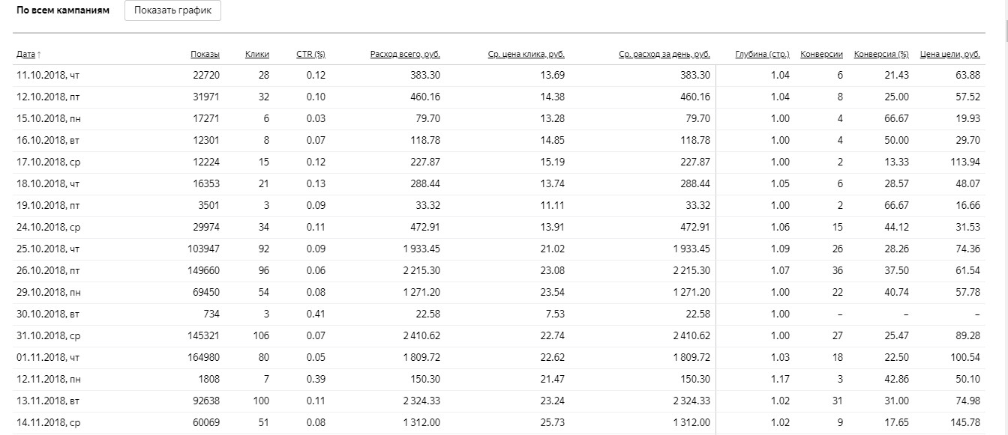
Task: Sort by Клики column header
Action: point(257,55)
